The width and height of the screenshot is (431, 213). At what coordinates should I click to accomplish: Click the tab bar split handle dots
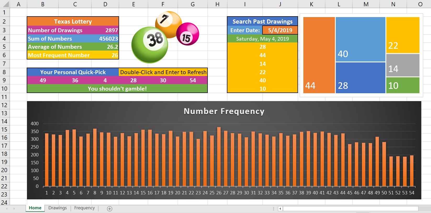273,209
